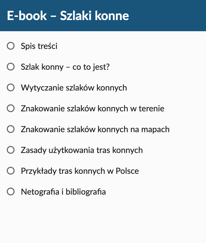The width and height of the screenshot is (206, 243).
Task: Select radio circle beside Szlak konny – co to jest?
Action: [x=11, y=67]
